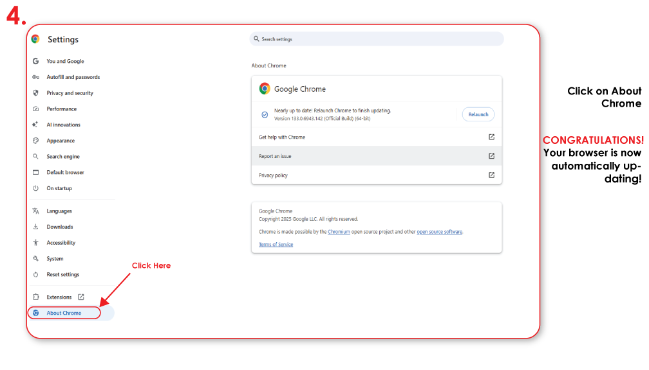
Task: Click the open-in-new icon for Get help with Chrome
Action: click(491, 137)
